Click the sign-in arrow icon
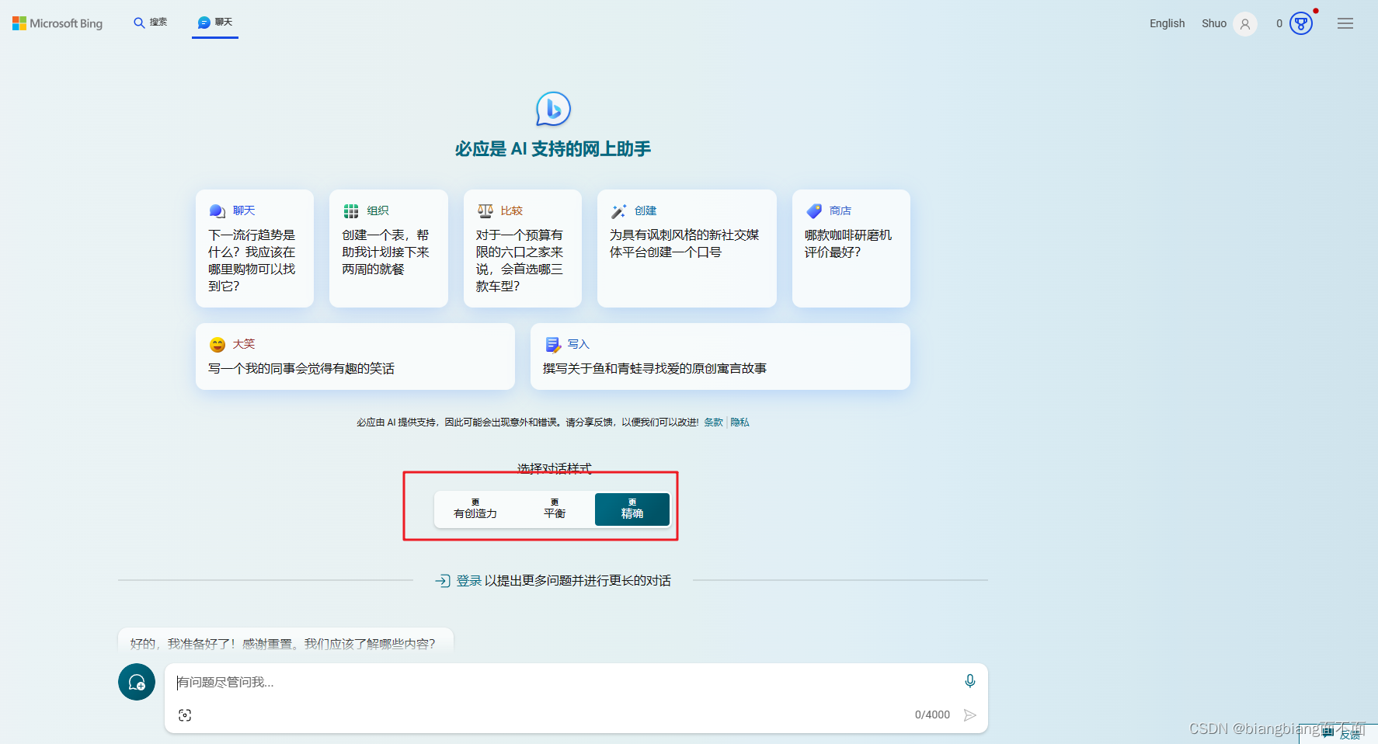 (443, 581)
